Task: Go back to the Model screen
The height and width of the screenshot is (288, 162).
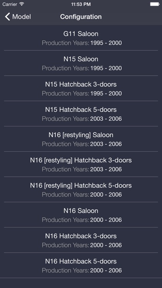Action: (x=18, y=17)
